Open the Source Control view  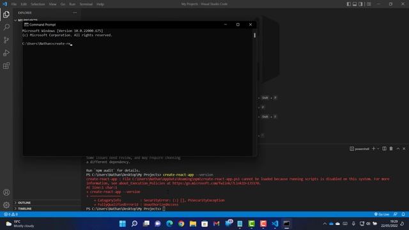(x=6, y=40)
